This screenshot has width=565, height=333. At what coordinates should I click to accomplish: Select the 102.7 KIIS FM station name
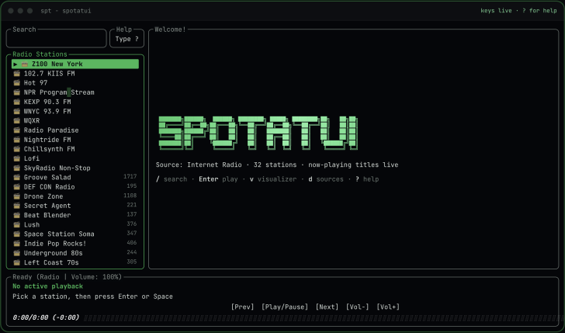tap(50, 74)
